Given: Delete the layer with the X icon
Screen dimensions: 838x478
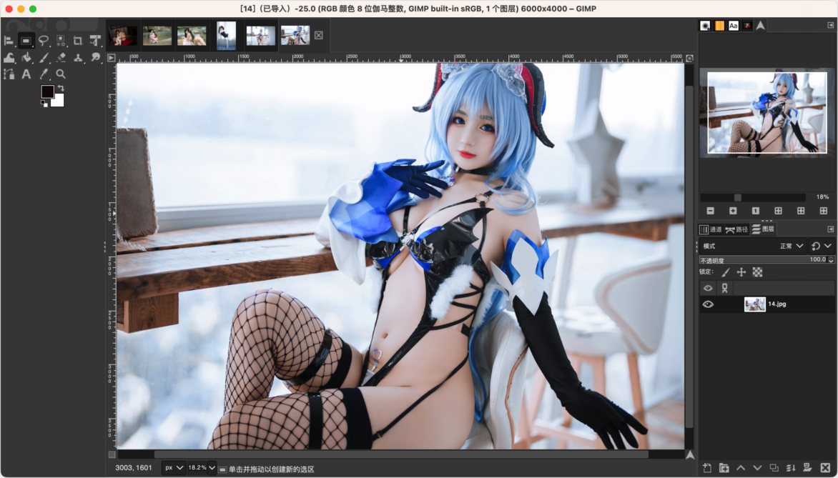Looking at the screenshot, I should 824,468.
